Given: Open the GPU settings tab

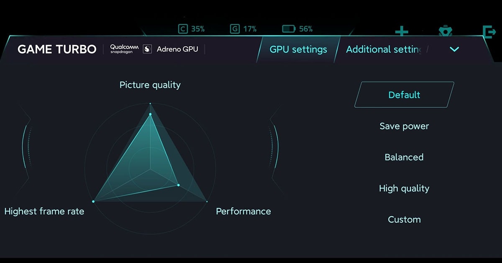Looking at the screenshot, I should (x=298, y=49).
